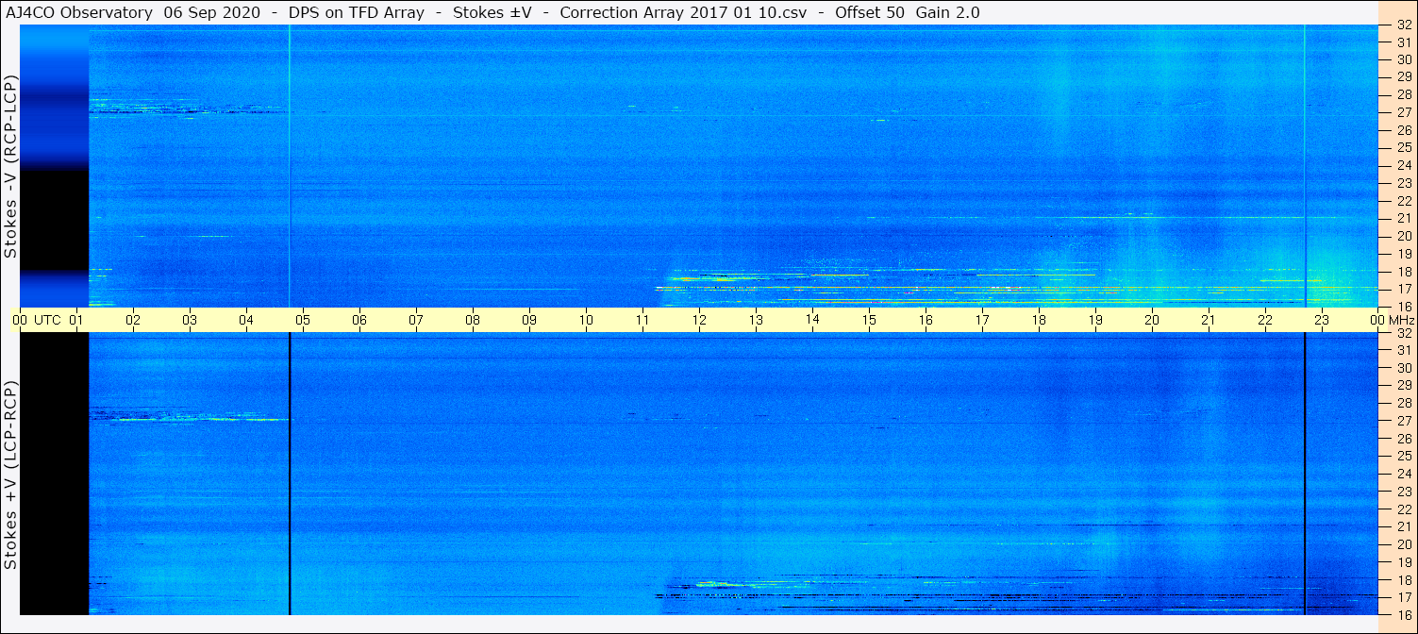Select hour 03 on the UTC time axis
The width and height of the screenshot is (1418, 634).
[x=190, y=320]
